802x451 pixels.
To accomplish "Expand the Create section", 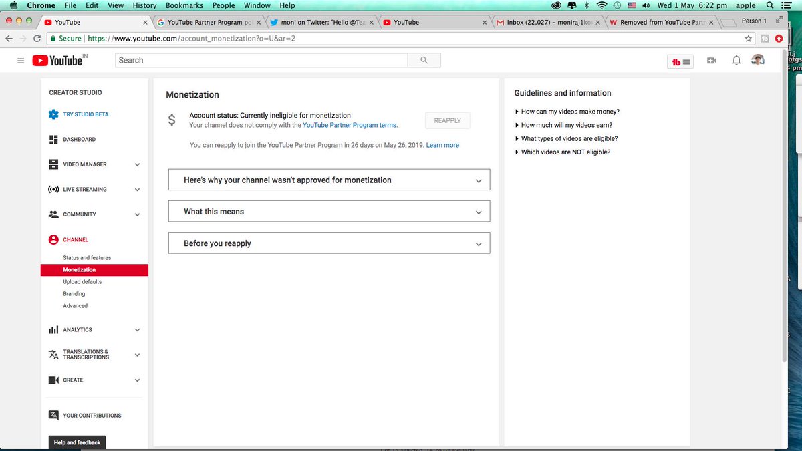I will point(137,380).
